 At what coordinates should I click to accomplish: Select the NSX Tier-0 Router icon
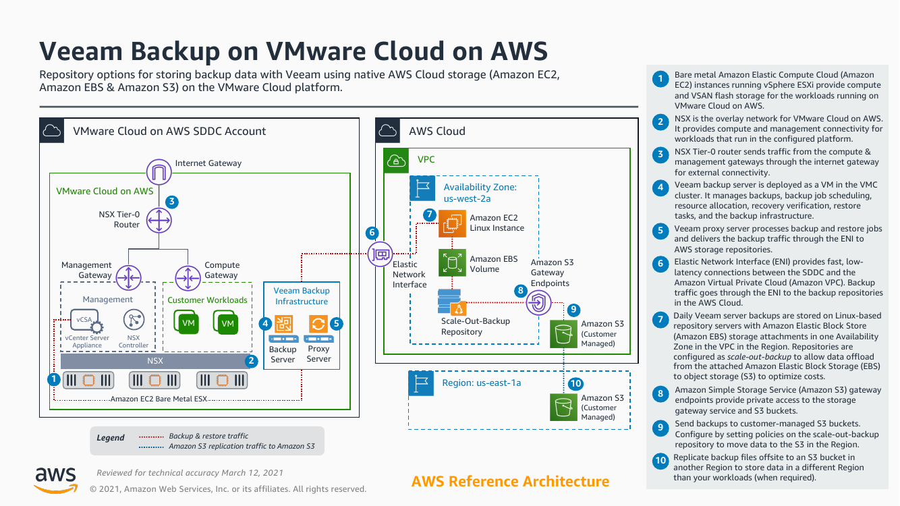point(160,219)
